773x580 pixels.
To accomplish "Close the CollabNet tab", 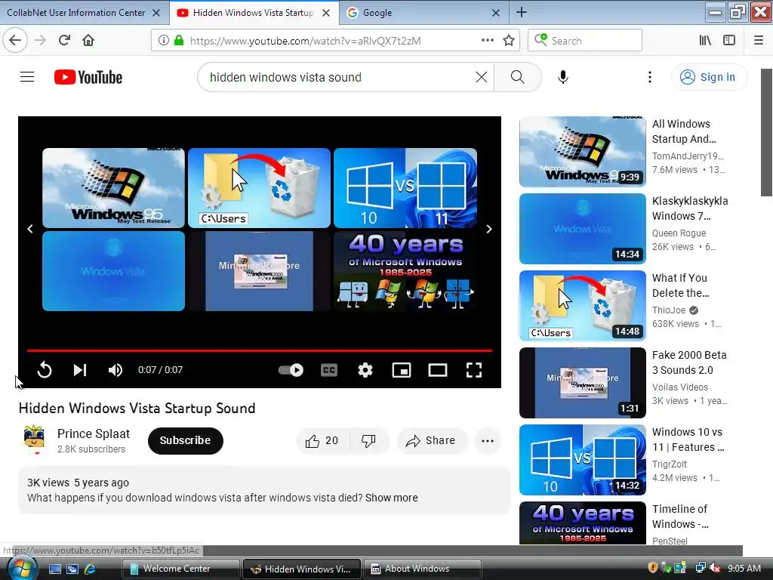I will coord(156,13).
